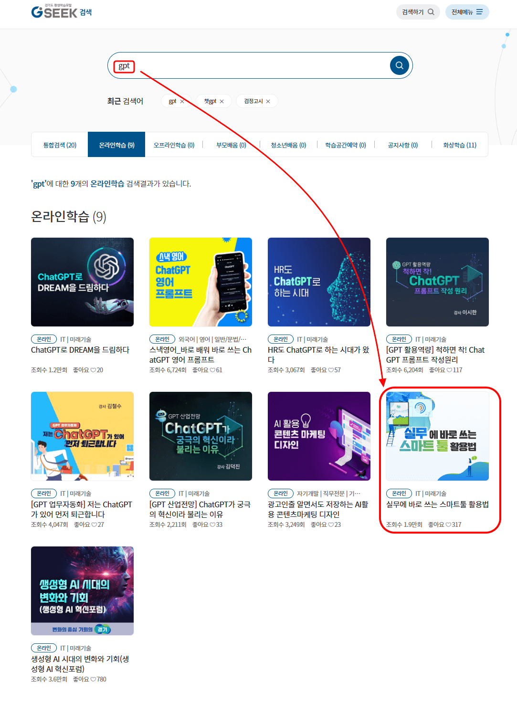Open the 부모배움 (0) tab
Image resolution: width=517 pixels, height=703 pixels.
(x=231, y=145)
